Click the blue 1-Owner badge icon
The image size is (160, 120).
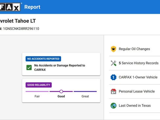pyautogui.click(x=113, y=77)
